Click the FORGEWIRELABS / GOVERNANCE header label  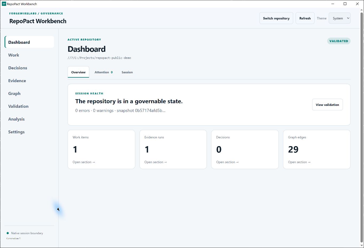point(36,13)
